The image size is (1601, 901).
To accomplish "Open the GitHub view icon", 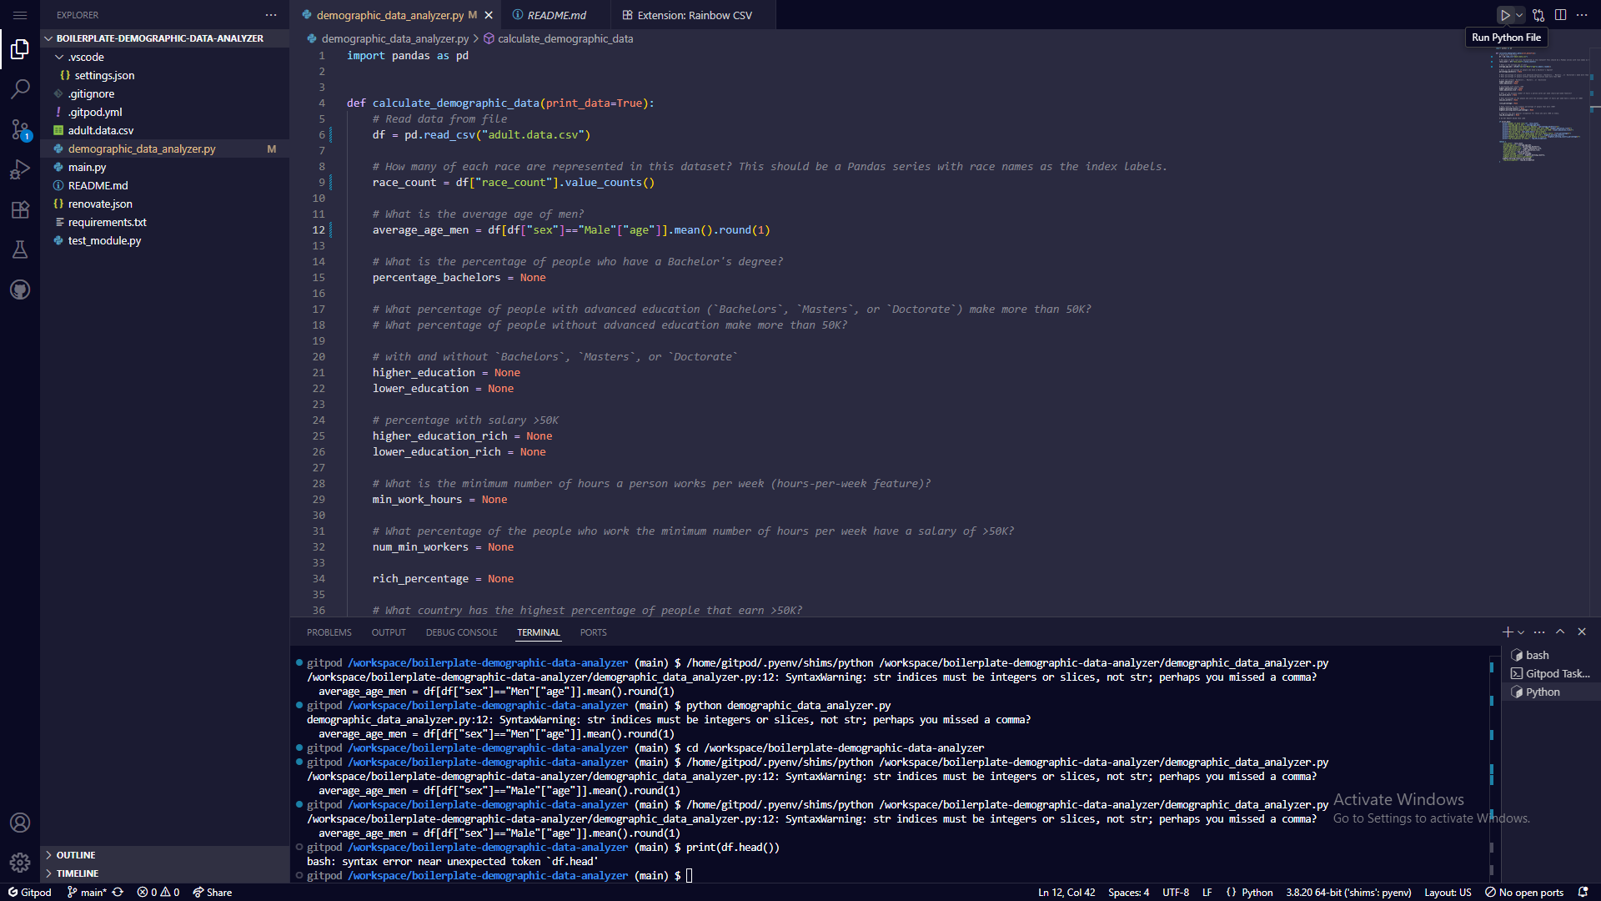I will [x=20, y=289].
